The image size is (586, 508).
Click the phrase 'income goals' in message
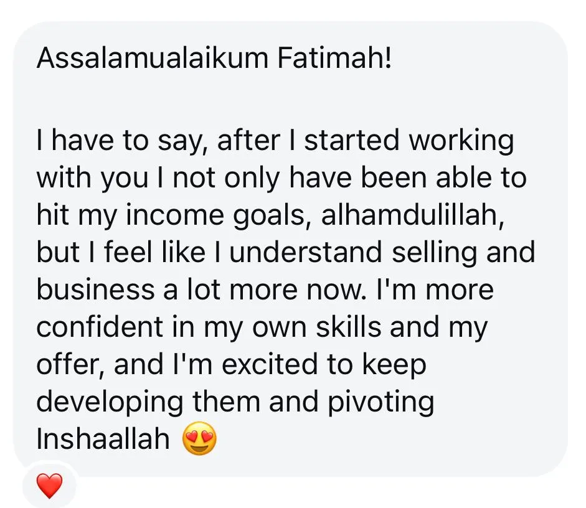coord(215,215)
